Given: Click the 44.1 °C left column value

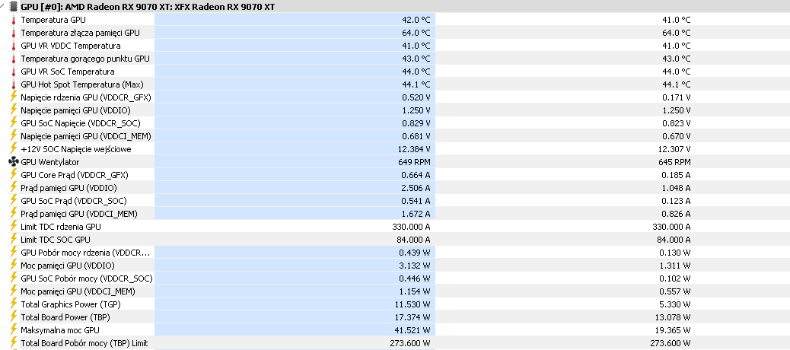Looking at the screenshot, I should [x=416, y=84].
